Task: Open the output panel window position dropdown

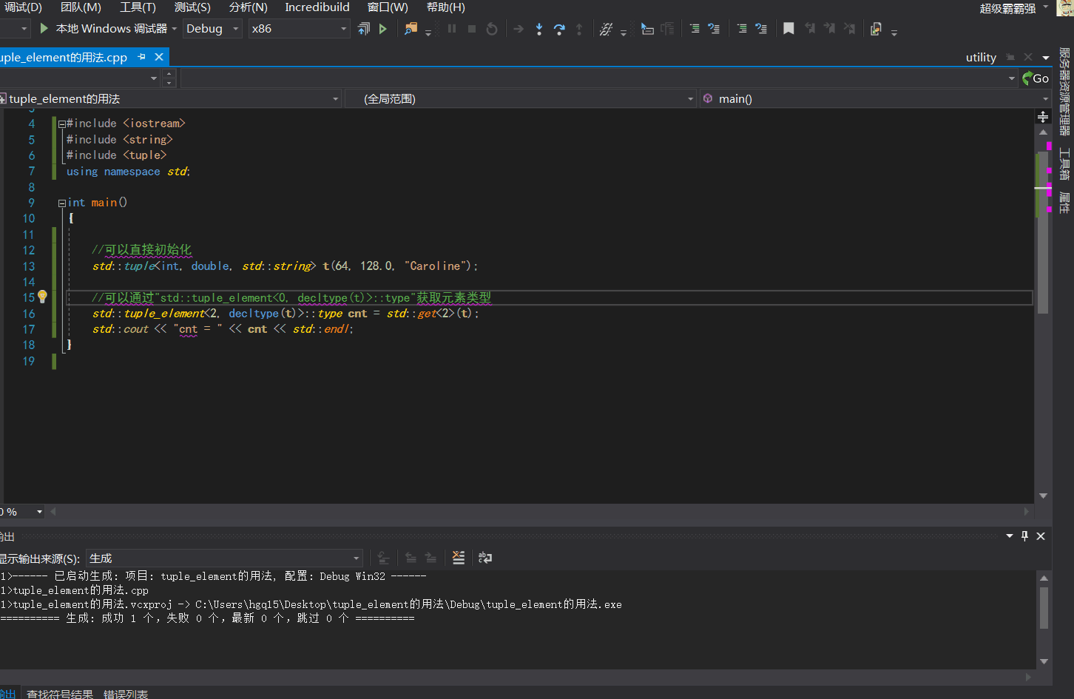Action: (1010, 536)
